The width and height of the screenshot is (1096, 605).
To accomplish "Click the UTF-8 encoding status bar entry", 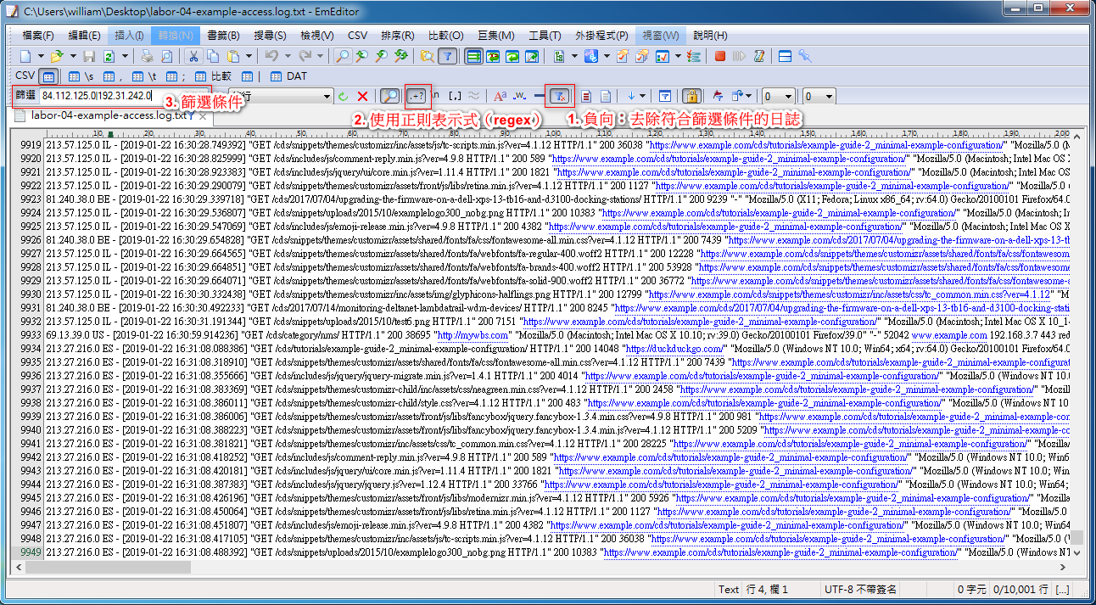I will click(x=860, y=589).
